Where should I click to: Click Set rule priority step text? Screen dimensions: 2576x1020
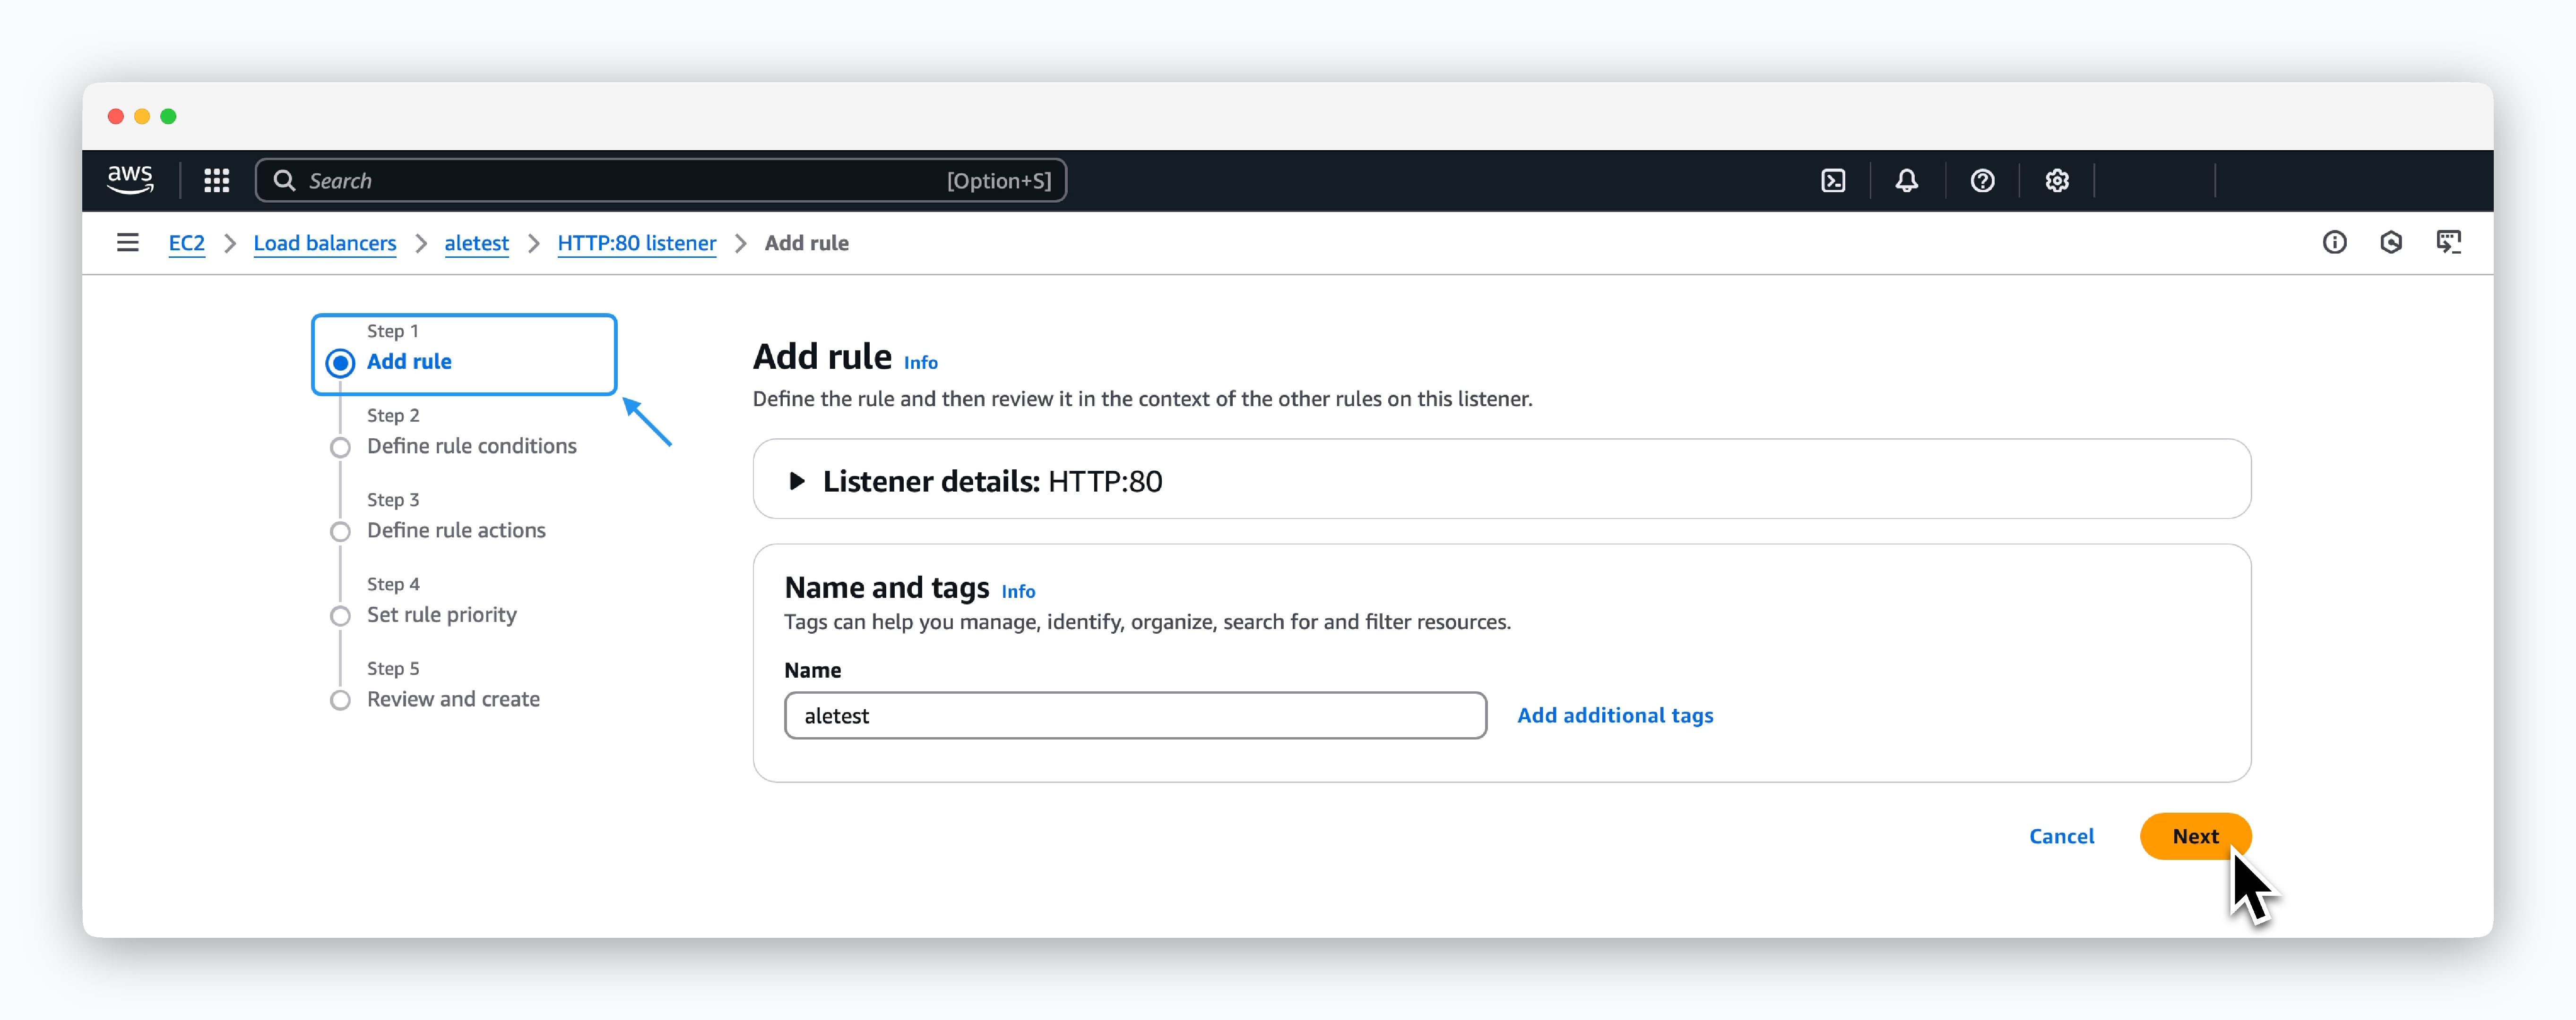[442, 615]
